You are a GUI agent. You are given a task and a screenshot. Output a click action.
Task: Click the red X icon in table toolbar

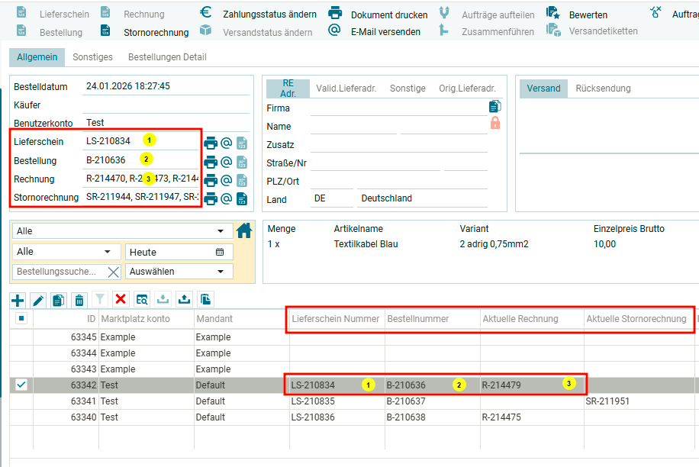point(121,299)
